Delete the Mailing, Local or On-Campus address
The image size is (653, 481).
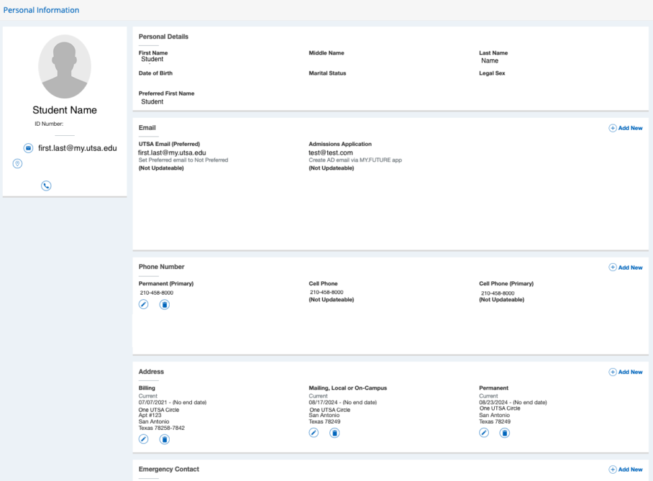(x=335, y=433)
